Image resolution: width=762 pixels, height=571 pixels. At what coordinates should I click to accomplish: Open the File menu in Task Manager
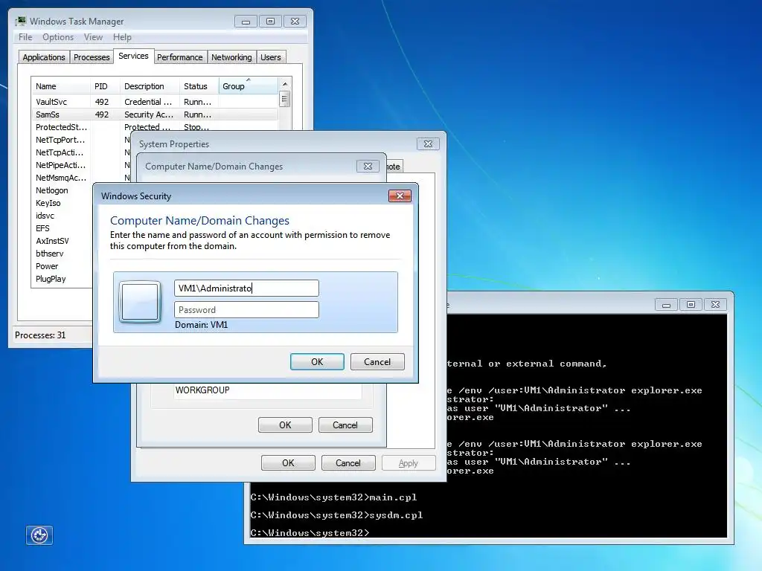[25, 37]
